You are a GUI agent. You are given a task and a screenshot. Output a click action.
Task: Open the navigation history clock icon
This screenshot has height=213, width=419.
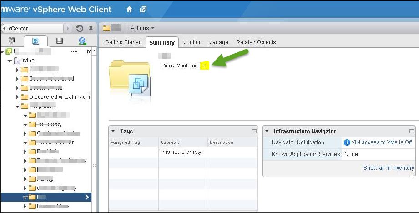(x=79, y=28)
